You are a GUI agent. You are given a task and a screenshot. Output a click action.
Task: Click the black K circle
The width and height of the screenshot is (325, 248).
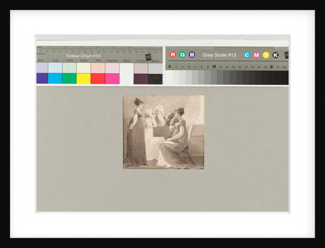[x=276, y=55]
